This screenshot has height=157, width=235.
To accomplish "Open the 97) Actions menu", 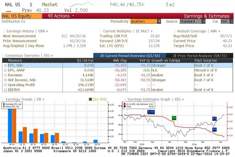I will click(x=59, y=16).
